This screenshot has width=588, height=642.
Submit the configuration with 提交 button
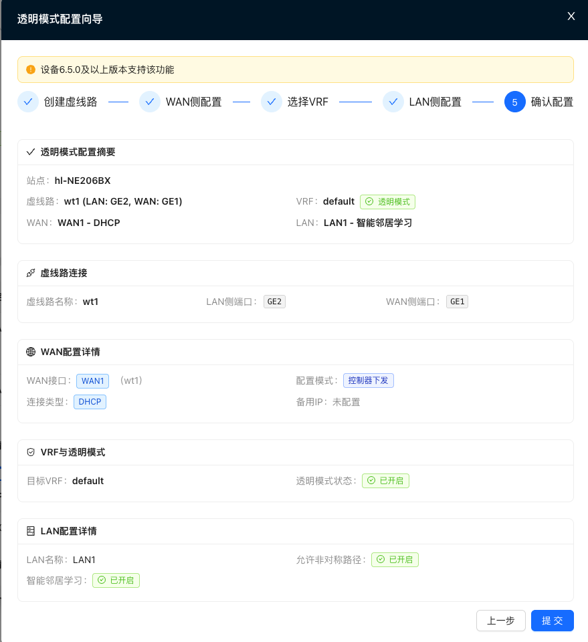pos(552,621)
